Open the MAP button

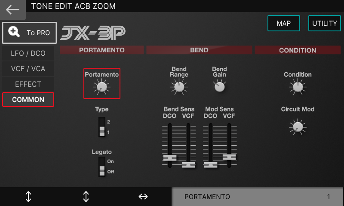point(284,23)
